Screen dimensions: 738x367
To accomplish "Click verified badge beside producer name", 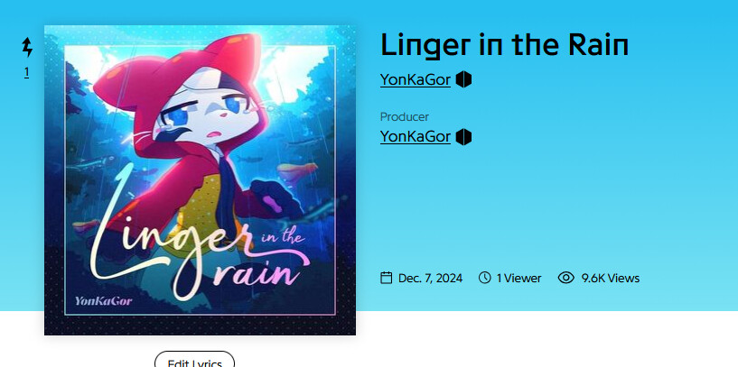I will click(x=463, y=137).
